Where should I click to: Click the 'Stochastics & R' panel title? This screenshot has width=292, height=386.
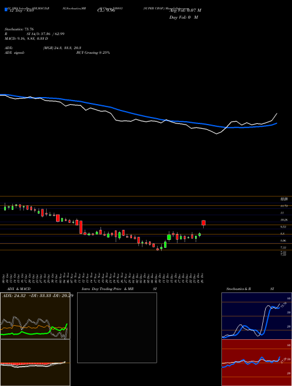click(238, 289)
